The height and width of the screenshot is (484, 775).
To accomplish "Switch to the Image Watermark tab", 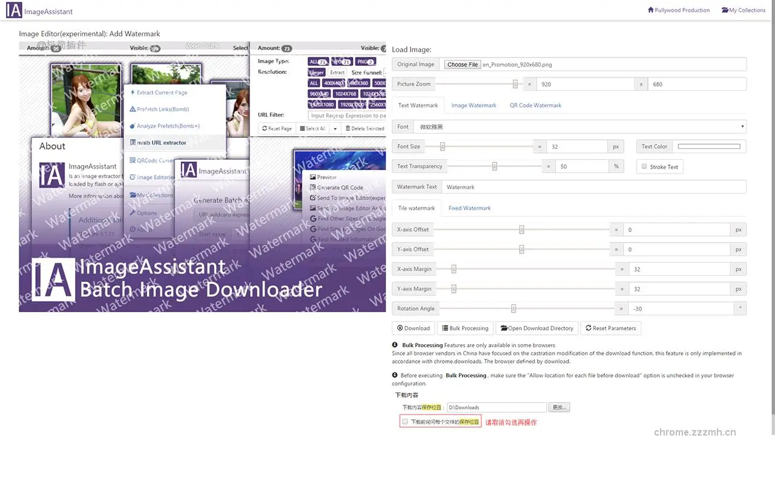I will click(x=473, y=105).
